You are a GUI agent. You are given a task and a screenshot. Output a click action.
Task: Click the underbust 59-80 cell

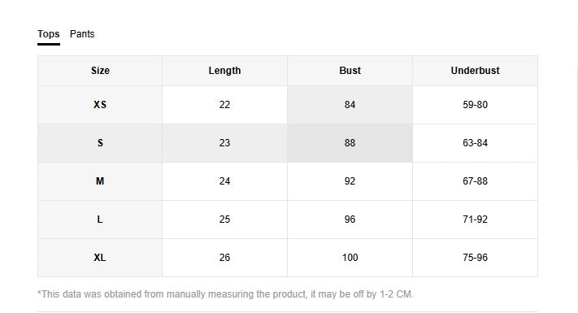475,105
